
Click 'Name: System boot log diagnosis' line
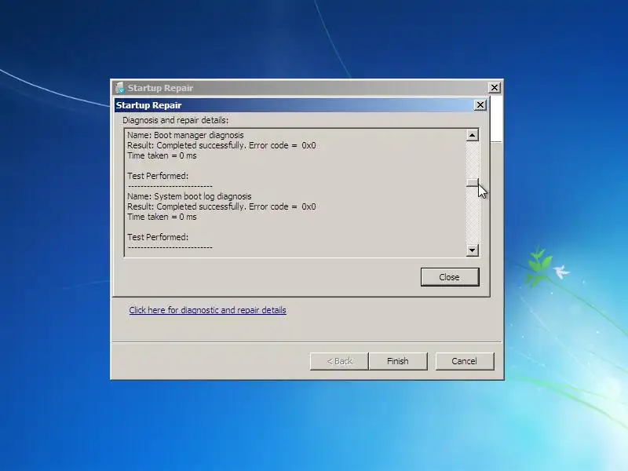pos(189,197)
